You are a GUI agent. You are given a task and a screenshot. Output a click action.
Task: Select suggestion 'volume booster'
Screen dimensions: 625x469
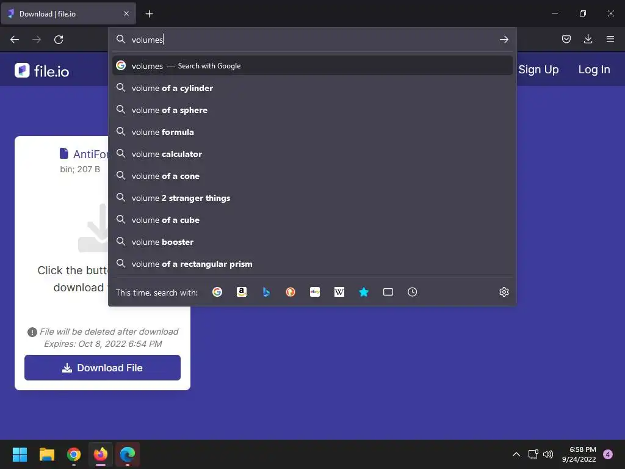pyautogui.click(x=312, y=242)
